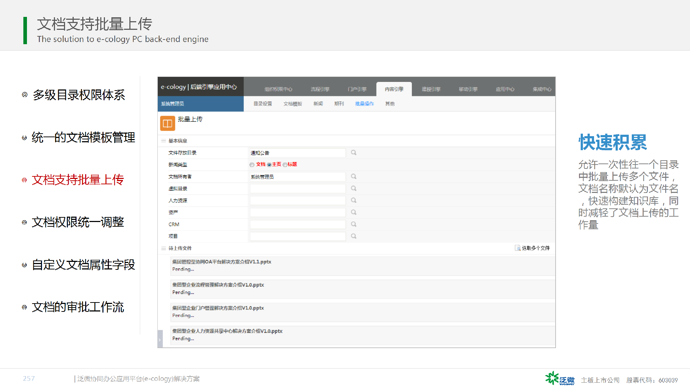690x388 pixels.
Task: Open lookup for 虚拟目录 field
Action: pyautogui.click(x=354, y=188)
